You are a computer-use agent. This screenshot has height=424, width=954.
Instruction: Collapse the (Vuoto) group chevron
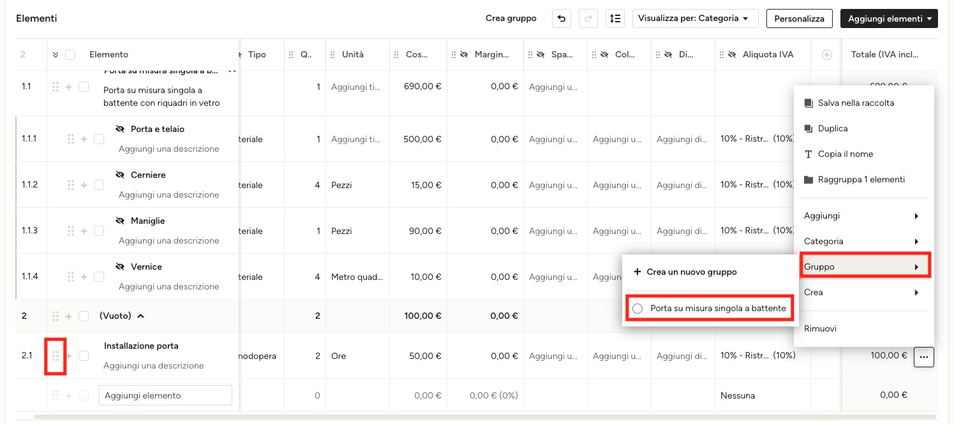click(x=140, y=316)
